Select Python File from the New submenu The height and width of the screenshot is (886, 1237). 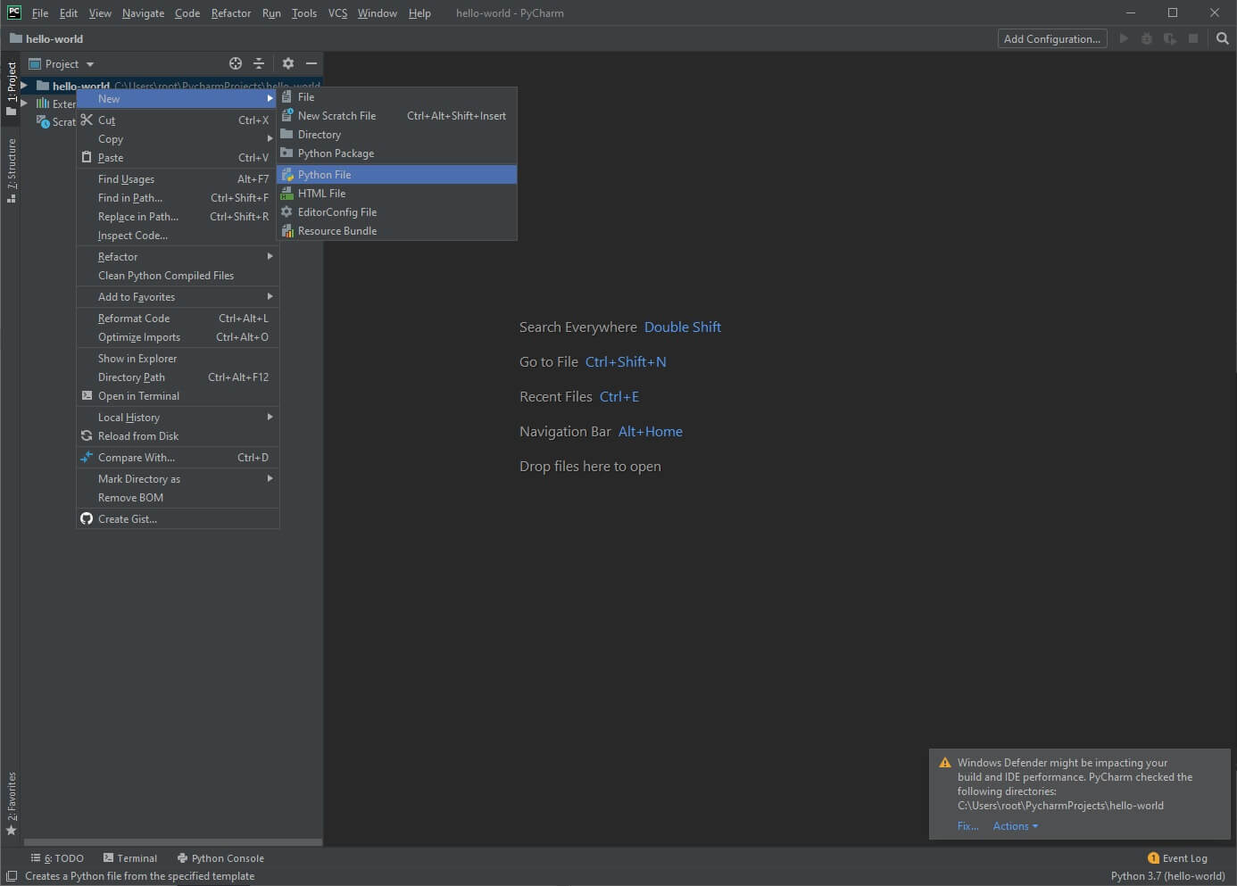tap(324, 174)
